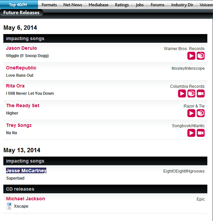This screenshot has width=213, height=221.
Task: Click the OneRepublic artist link
Action: (21, 68)
